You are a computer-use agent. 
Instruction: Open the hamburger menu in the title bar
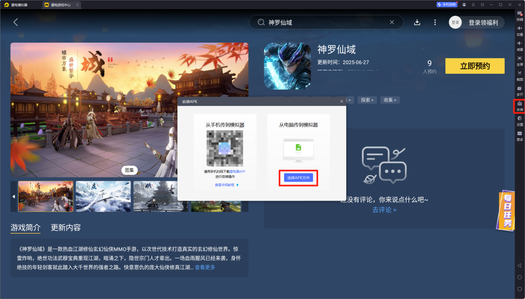pos(473,5)
